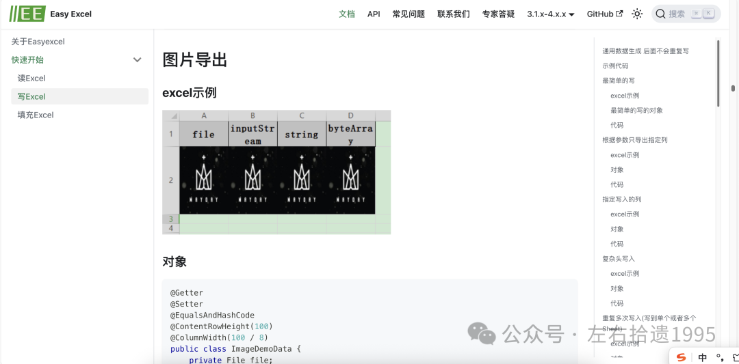Toggle the light/dark theme sun icon
The width and height of the screenshot is (739, 364).
pos(637,14)
